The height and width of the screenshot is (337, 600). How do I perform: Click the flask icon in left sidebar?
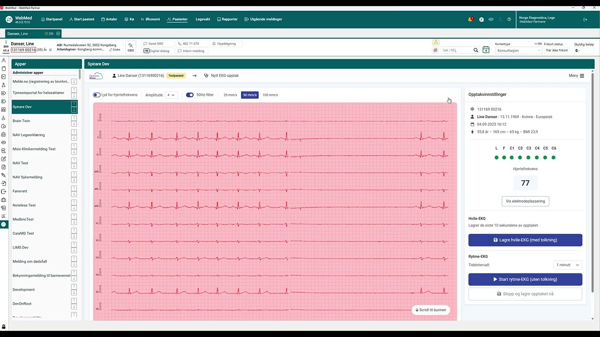click(x=4, y=85)
